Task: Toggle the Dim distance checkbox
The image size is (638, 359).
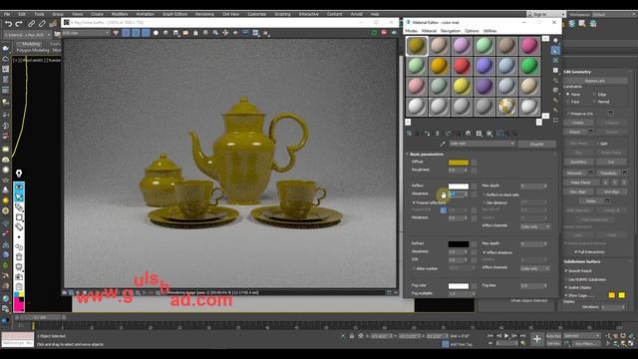Action: (484, 202)
